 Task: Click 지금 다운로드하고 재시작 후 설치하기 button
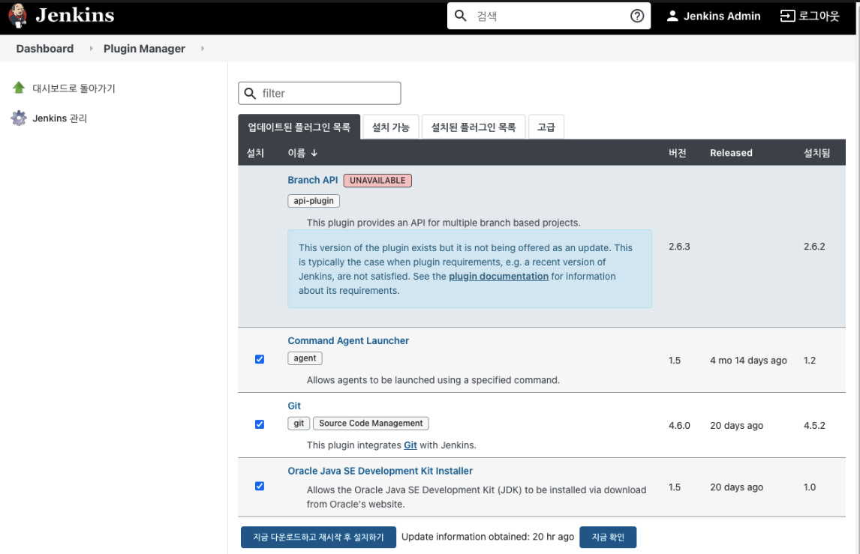pyautogui.click(x=318, y=537)
